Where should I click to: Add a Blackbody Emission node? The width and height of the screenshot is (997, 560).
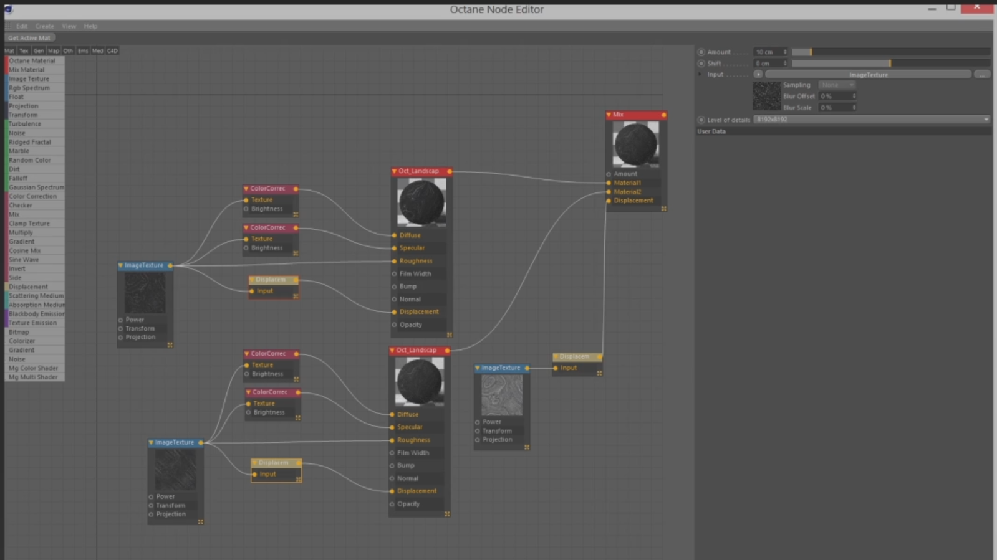(34, 314)
